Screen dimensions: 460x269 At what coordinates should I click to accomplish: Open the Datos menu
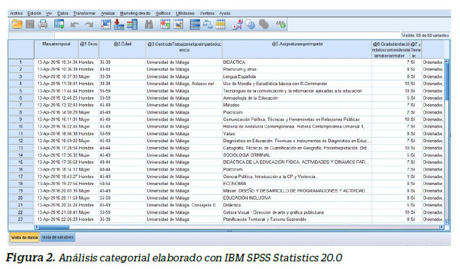[62, 13]
